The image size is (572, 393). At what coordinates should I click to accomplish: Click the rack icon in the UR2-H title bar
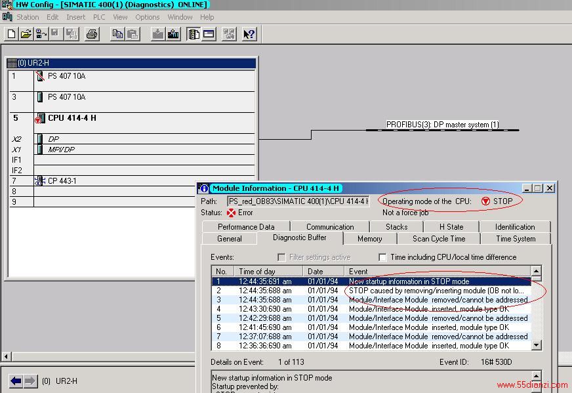coord(12,64)
